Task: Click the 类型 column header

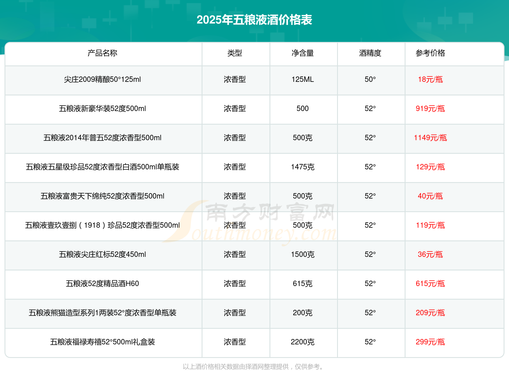Action: click(235, 53)
